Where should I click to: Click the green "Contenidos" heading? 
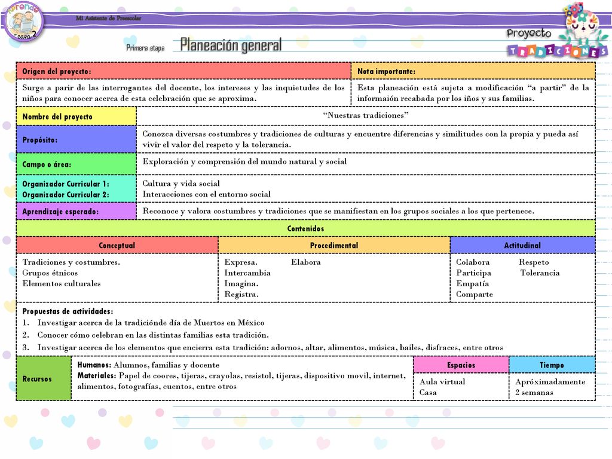pos(305,229)
